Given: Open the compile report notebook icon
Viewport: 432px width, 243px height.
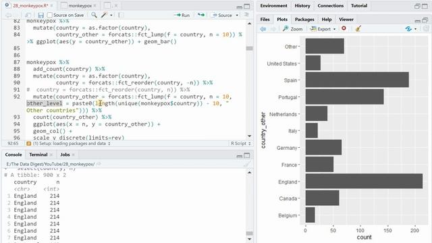Looking at the screenshot, I should click(121, 15).
